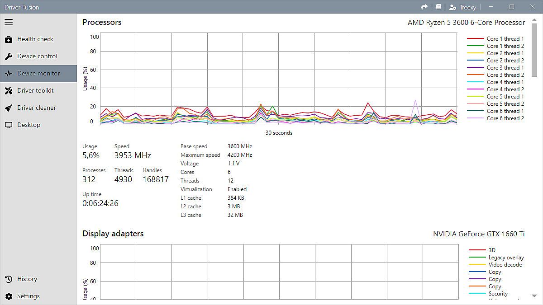Click the speed value 3953 MHz
Viewport: 543px width, 305px height.
click(133, 155)
